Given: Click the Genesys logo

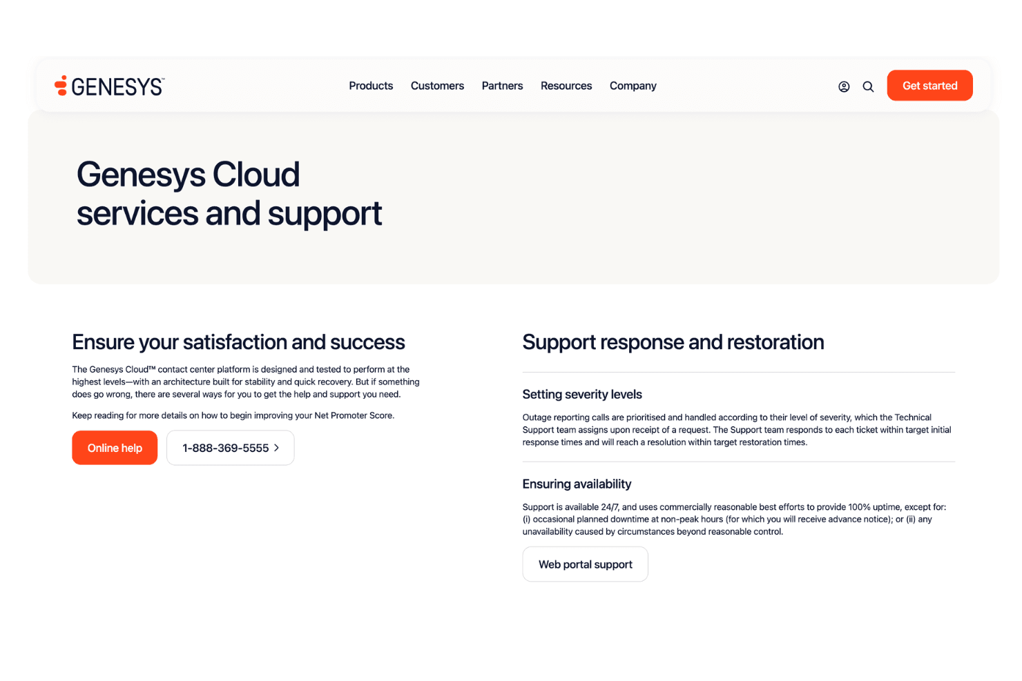Looking at the screenshot, I should coord(109,86).
